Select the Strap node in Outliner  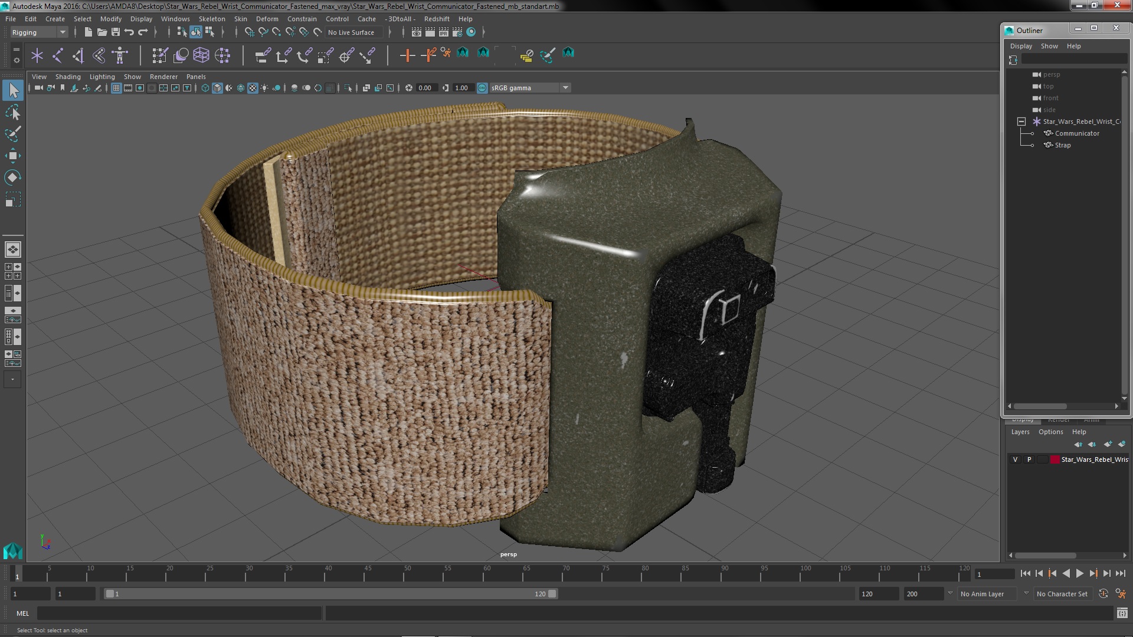pyautogui.click(x=1062, y=145)
